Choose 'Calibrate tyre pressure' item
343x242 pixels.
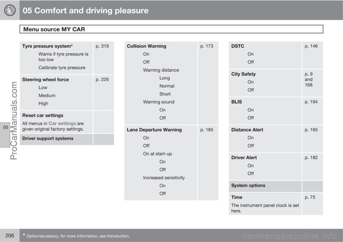62,67
